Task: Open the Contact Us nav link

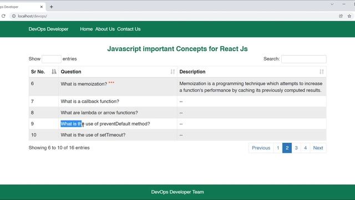Action: 129,29
